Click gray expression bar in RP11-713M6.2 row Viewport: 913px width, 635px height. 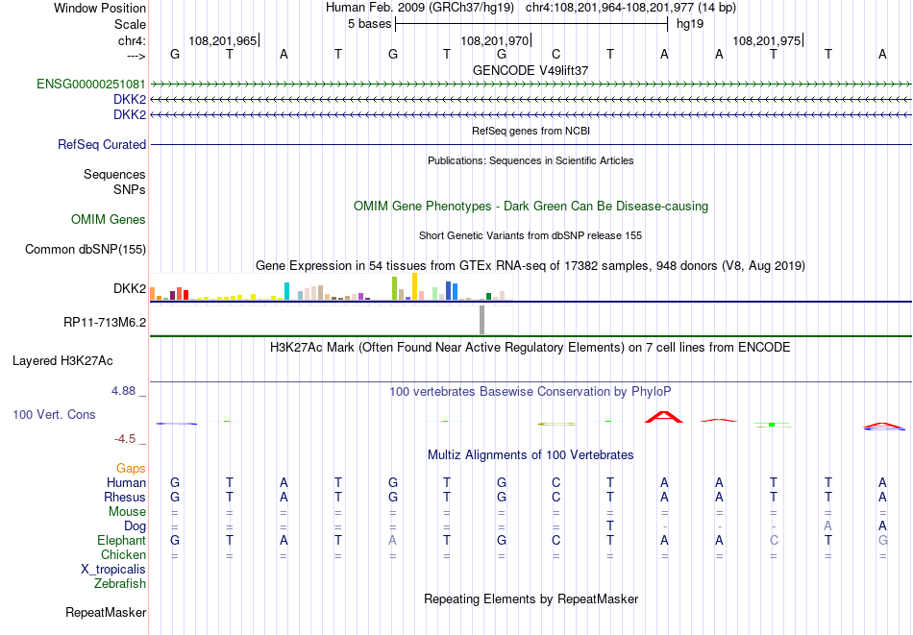pyautogui.click(x=481, y=320)
